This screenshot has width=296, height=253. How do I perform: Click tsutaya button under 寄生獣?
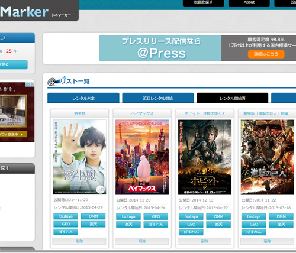pos(66,216)
